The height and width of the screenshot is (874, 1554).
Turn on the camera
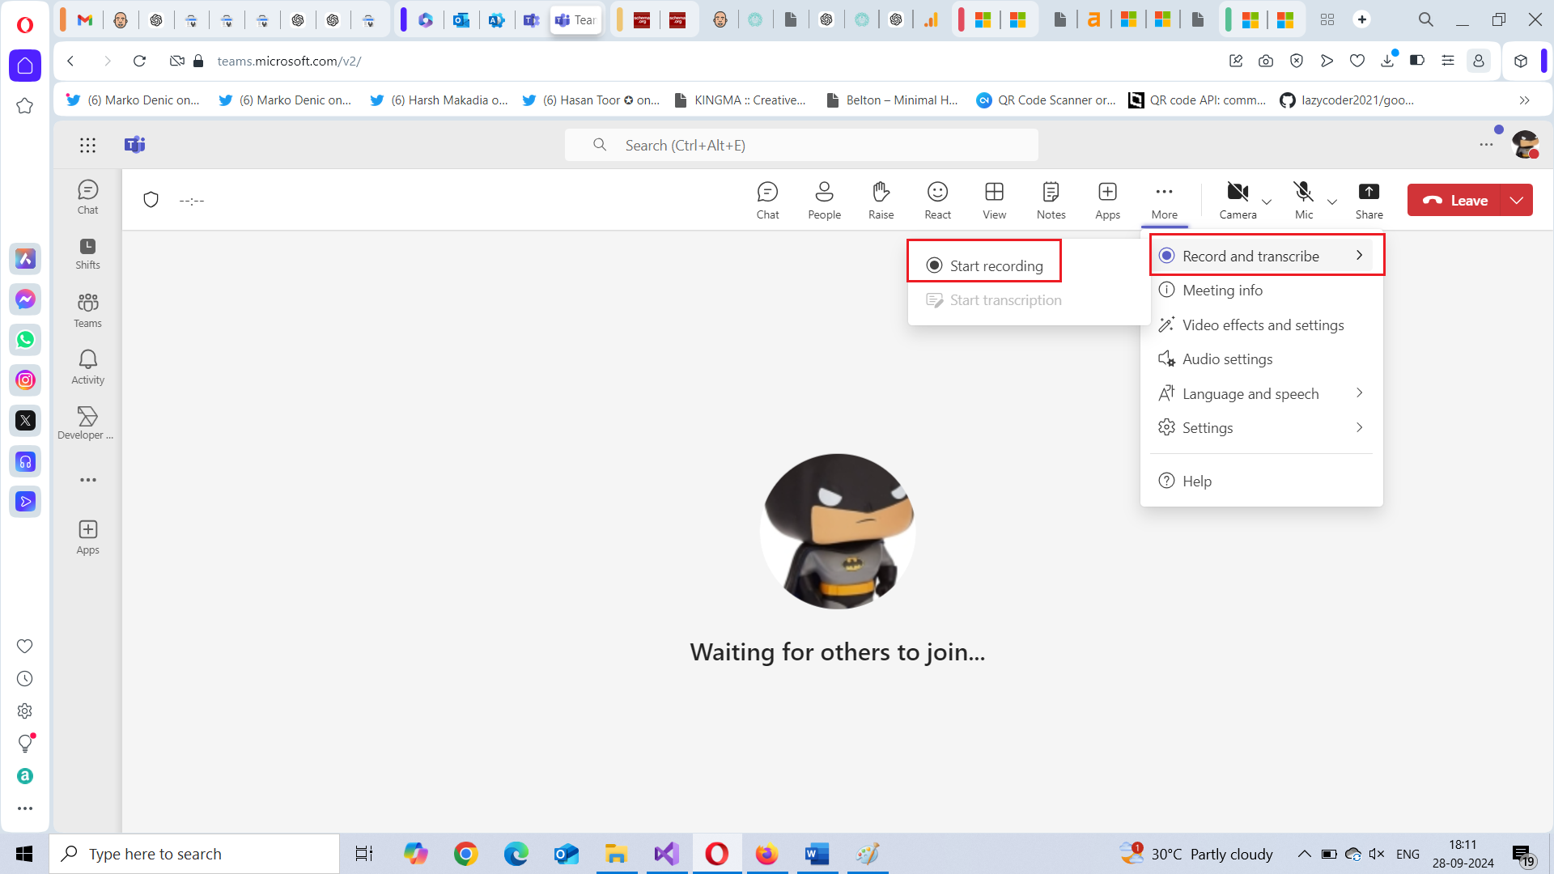[x=1238, y=200]
